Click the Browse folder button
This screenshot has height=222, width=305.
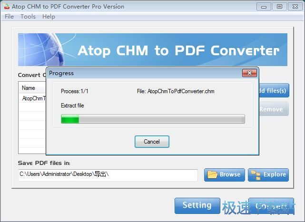225,175
